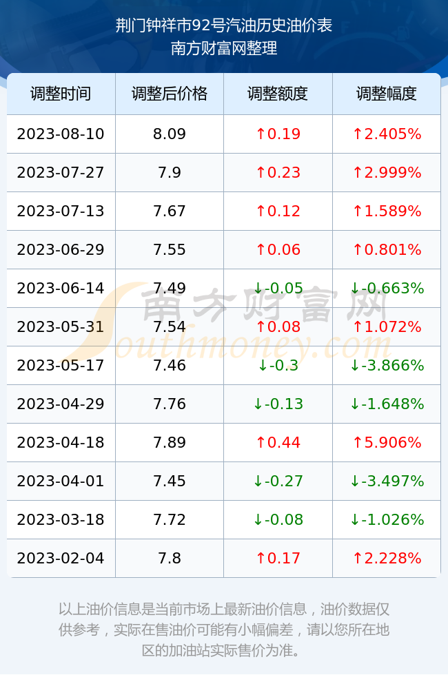Click the 调整后价格 column header
448x675 pixels.
pyautogui.click(x=170, y=94)
